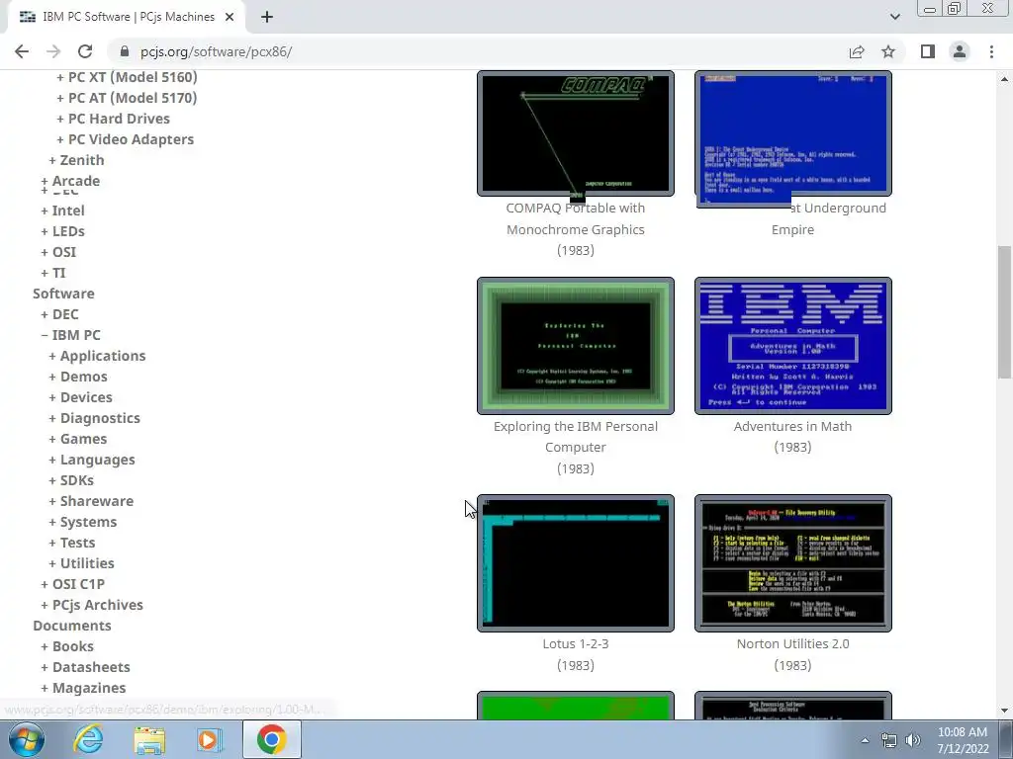The height and width of the screenshot is (759, 1013).
Task: Open the Languages category
Action: [x=97, y=460]
